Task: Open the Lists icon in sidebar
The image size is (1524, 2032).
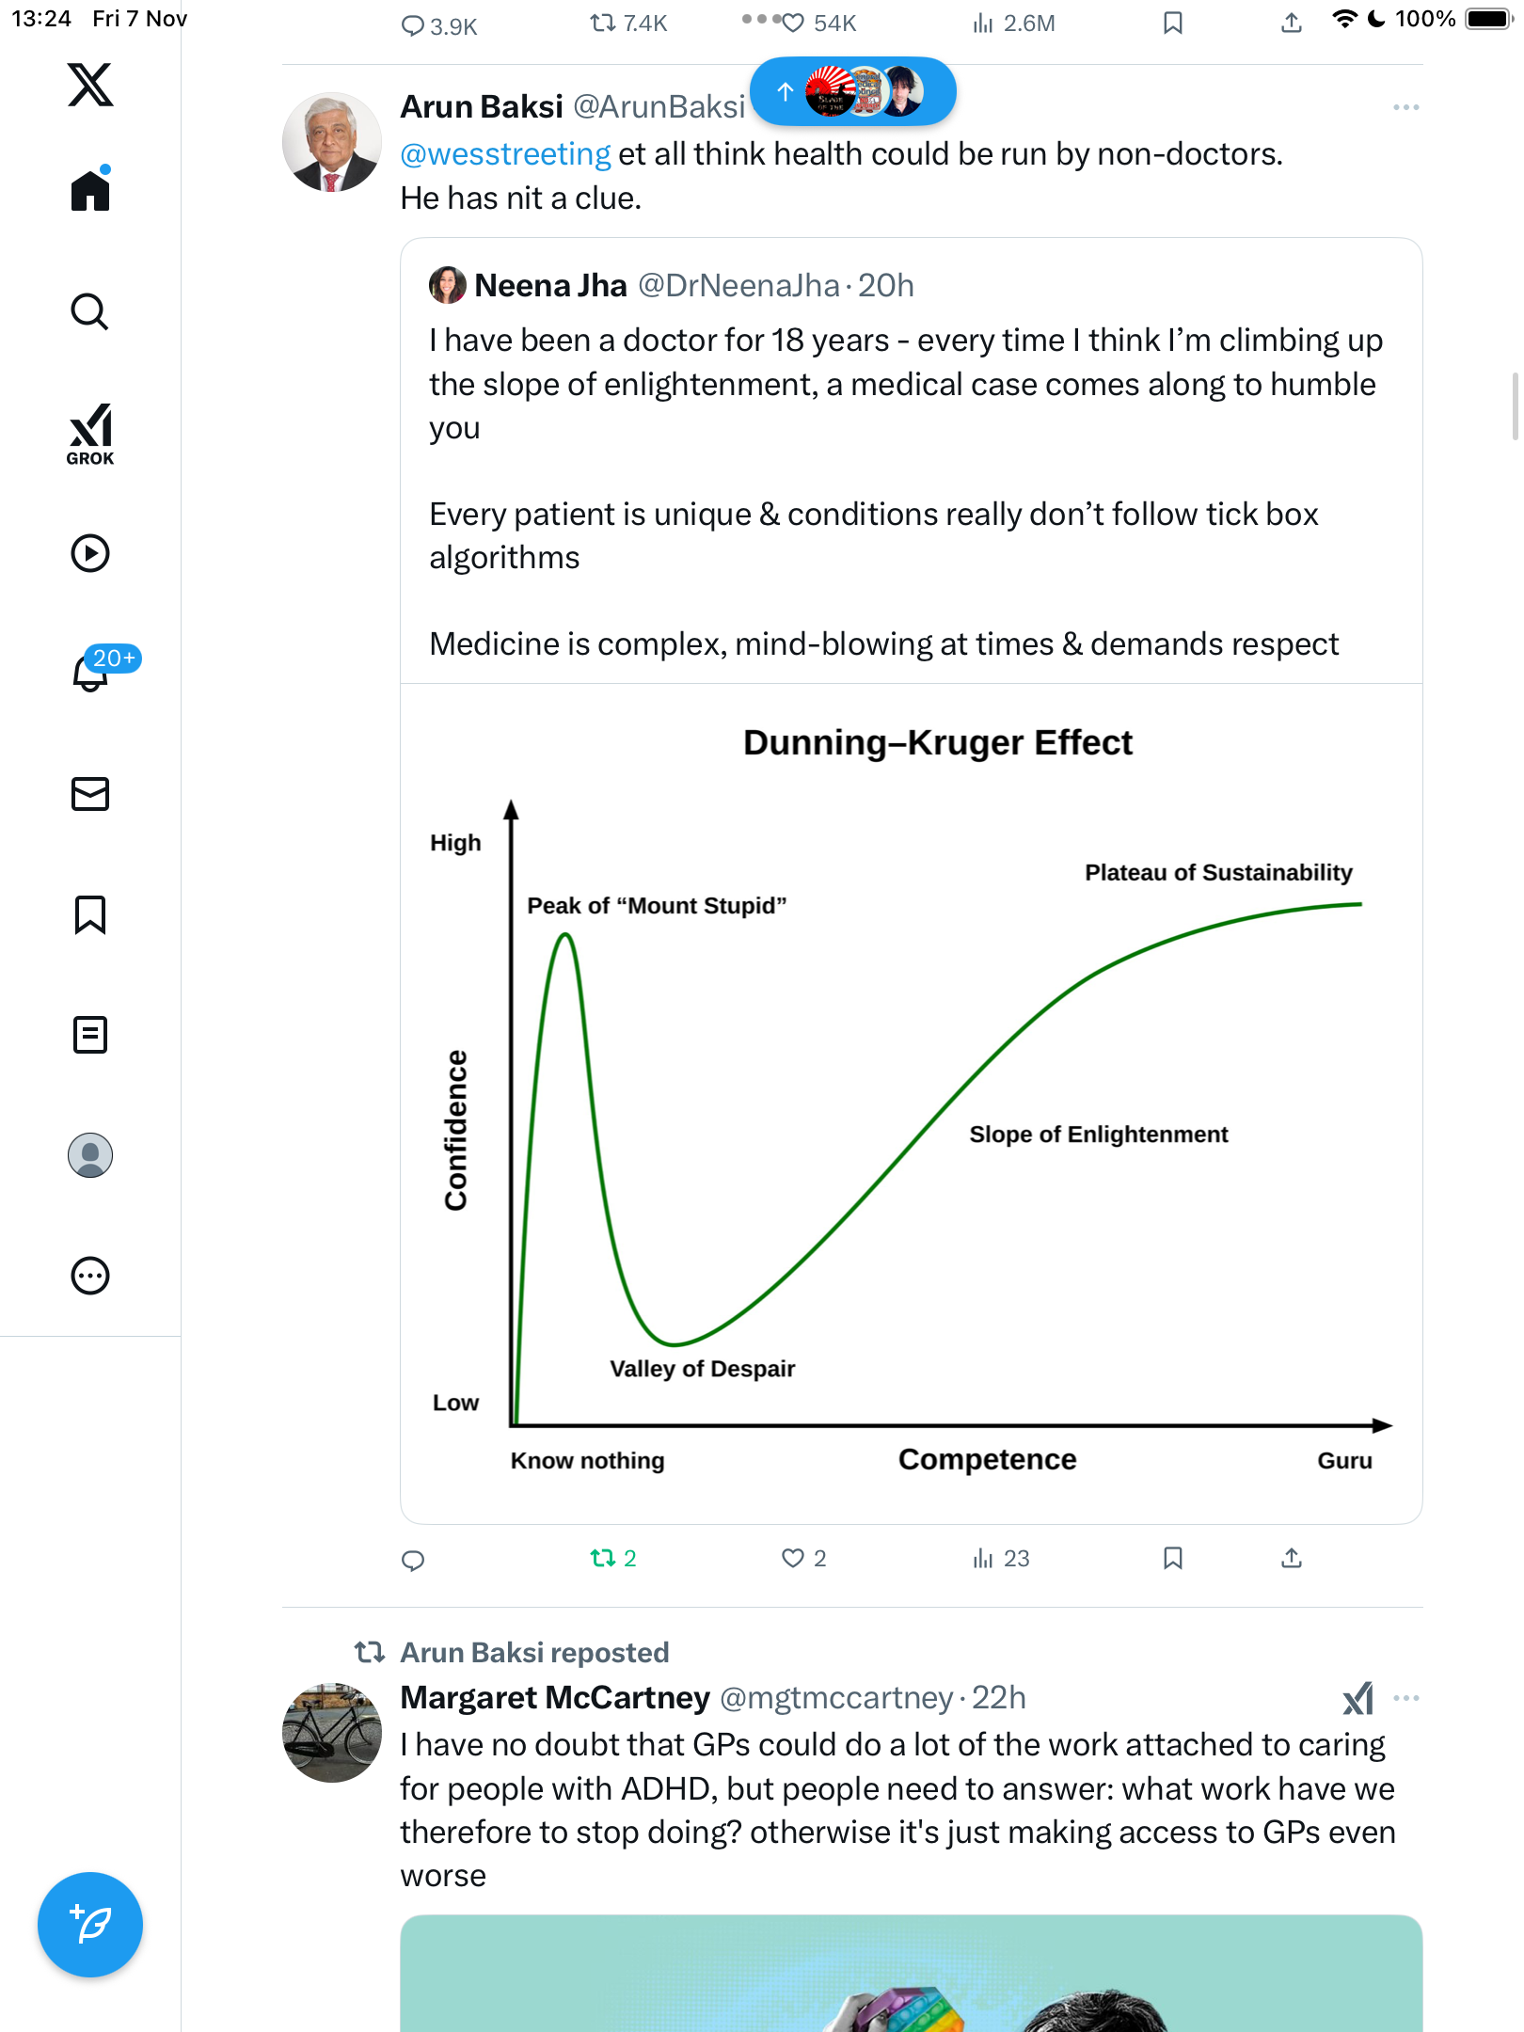Action: point(90,1035)
